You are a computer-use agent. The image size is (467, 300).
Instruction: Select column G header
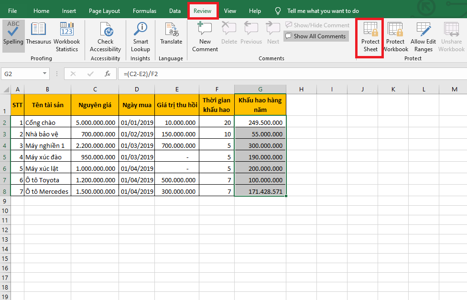tap(260, 89)
